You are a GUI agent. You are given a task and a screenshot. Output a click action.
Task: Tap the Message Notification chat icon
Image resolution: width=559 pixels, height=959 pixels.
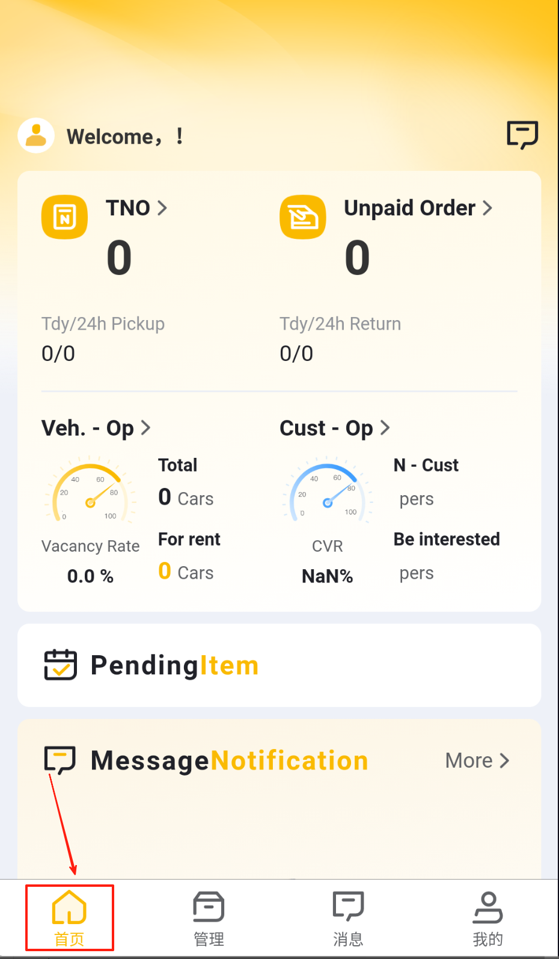tap(60, 760)
